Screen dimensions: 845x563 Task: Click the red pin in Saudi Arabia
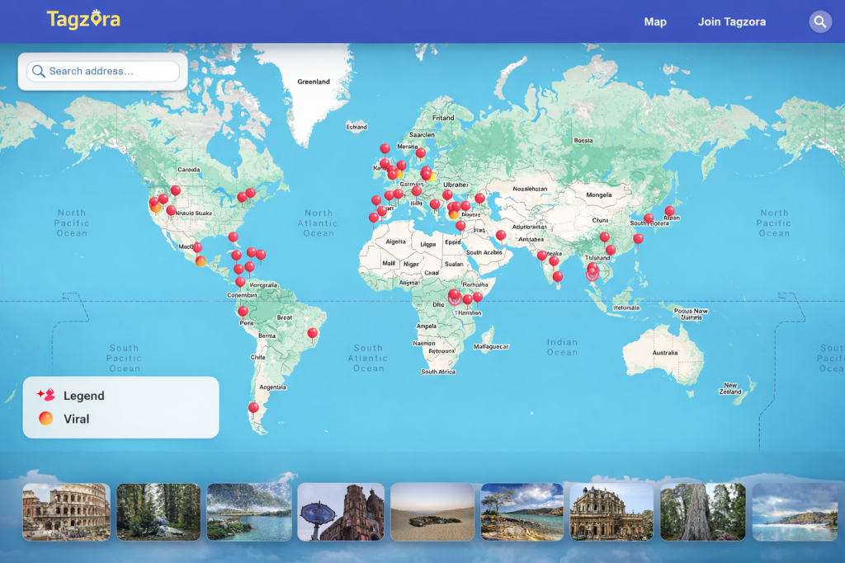(500, 235)
